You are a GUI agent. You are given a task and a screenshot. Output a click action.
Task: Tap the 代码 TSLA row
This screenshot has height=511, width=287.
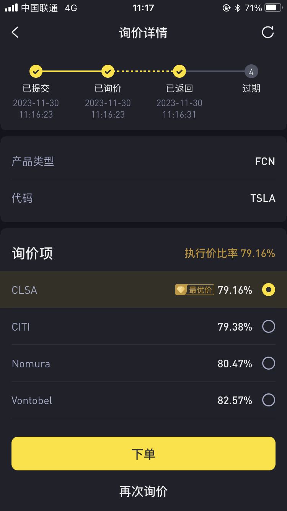pyautogui.click(x=143, y=198)
